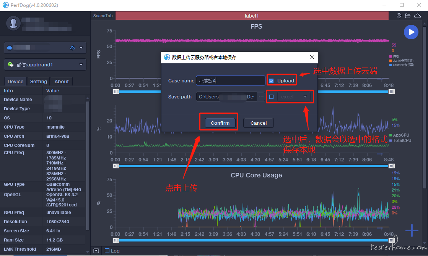428x256 pixels.
Task: Click the Android device icon
Action: pos(10,48)
